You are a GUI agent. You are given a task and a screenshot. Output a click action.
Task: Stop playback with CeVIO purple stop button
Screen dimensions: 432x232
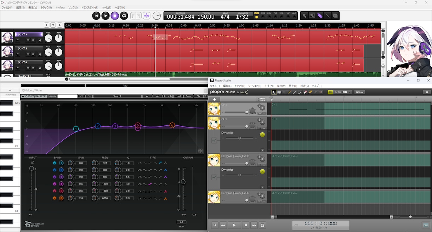pos(115,16)
